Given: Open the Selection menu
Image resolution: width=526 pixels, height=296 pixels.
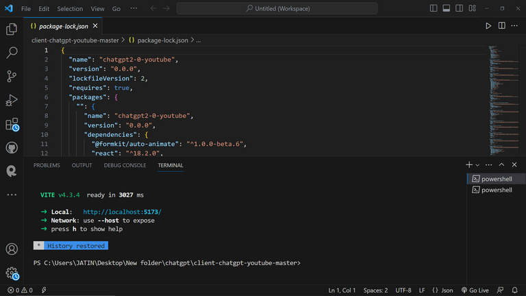Looking at the screenshot, I should click(x=69, y=9).
